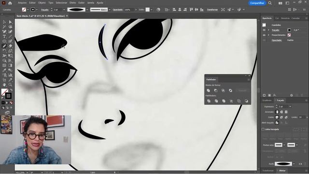The width and height of the screenshot is (309, 174).
Task: Open the Objeto menu
Action: pyautogui.click(x=42, y=3)
